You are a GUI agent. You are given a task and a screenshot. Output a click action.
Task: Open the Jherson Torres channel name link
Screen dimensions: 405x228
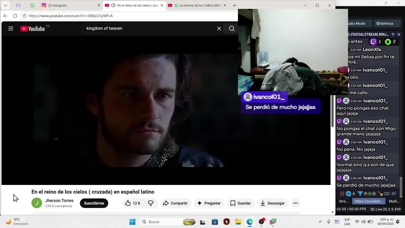point(59,201)
